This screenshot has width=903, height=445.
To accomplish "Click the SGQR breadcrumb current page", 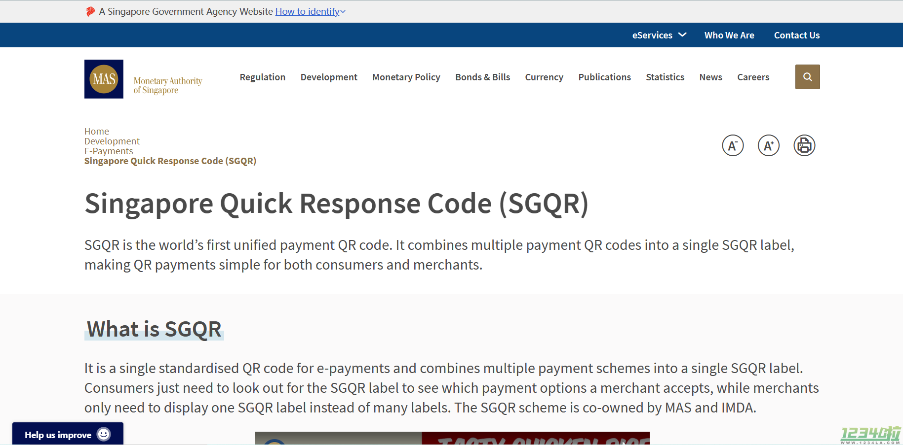I will [170, 161].
